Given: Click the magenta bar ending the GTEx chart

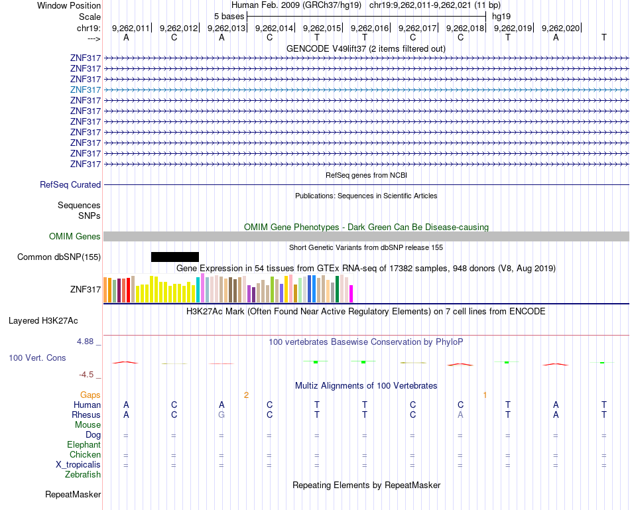Looking at the screenshot, I should tap(351, 294).
